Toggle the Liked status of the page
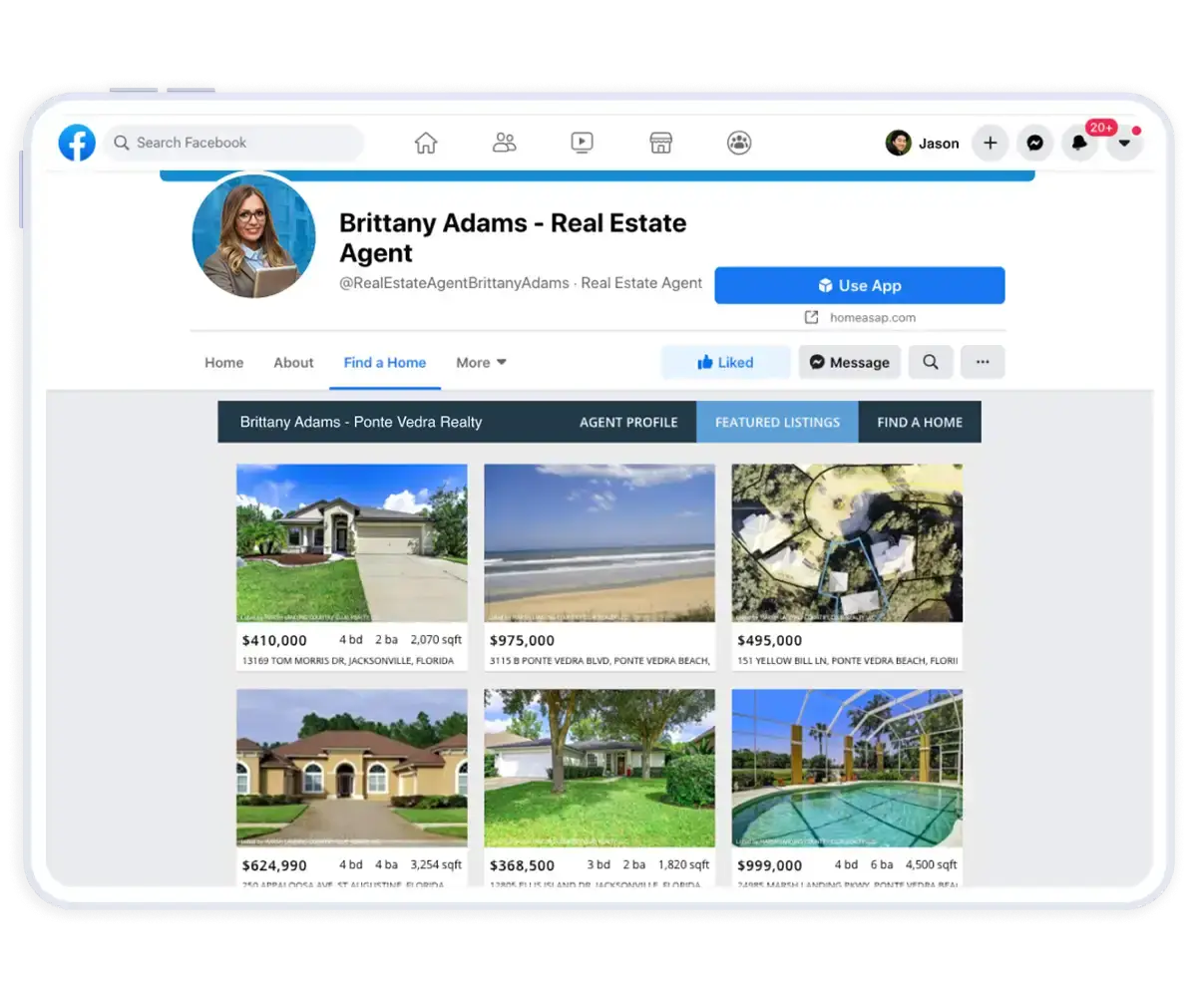 725,362
